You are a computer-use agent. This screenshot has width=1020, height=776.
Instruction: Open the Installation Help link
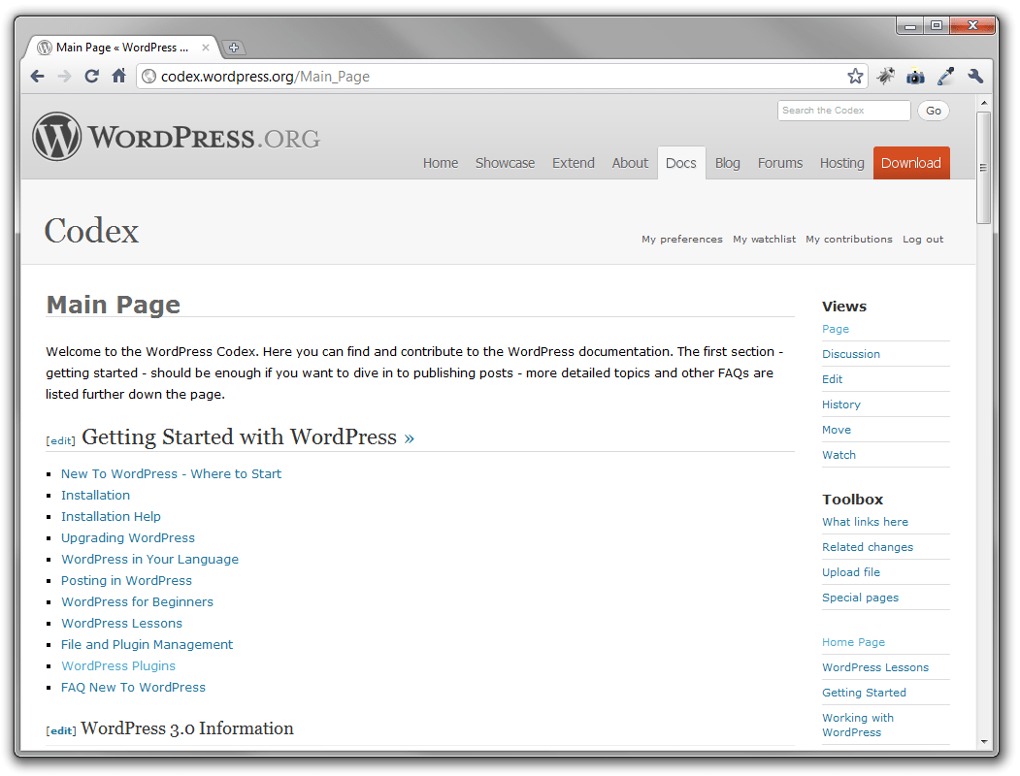[111, 517]
